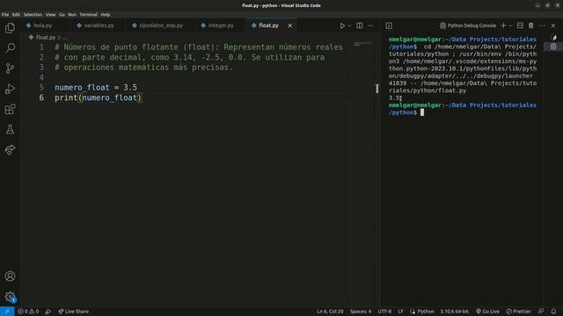563x316 pixels.
Task: Close the terminal panel
Action: click(x=553, y=25)
